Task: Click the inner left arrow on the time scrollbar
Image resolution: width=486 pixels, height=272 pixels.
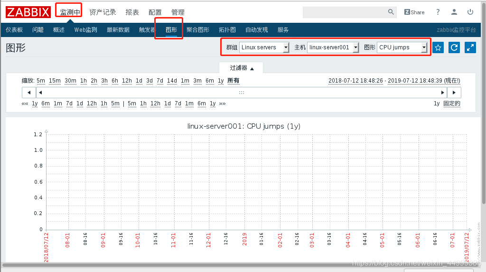Action: tap(40, 93)
